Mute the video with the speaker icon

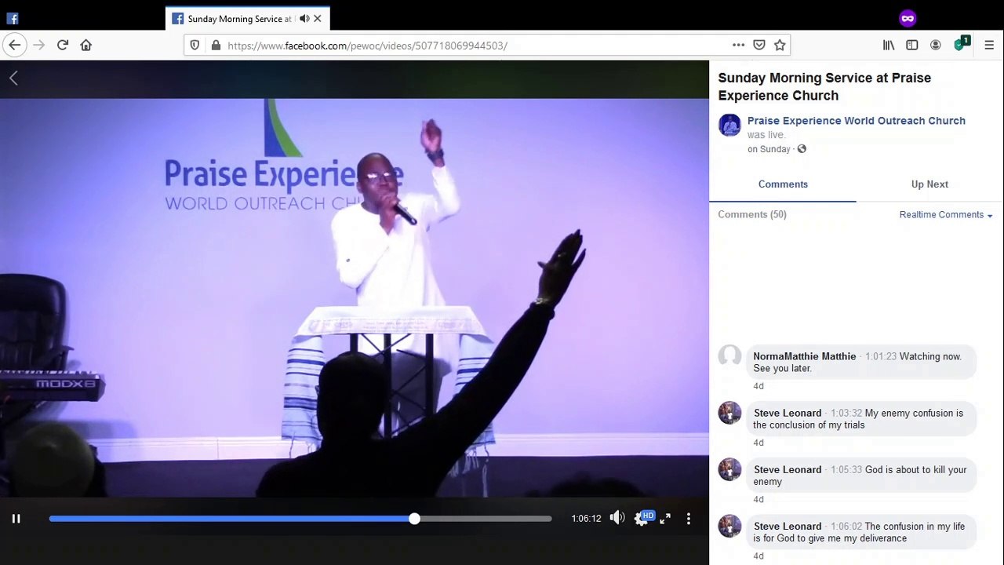617,518
